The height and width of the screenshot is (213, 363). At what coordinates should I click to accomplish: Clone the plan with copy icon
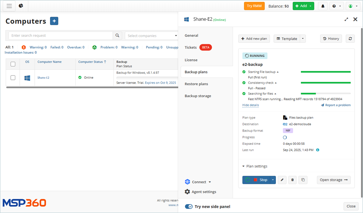(x=303, y=180)
